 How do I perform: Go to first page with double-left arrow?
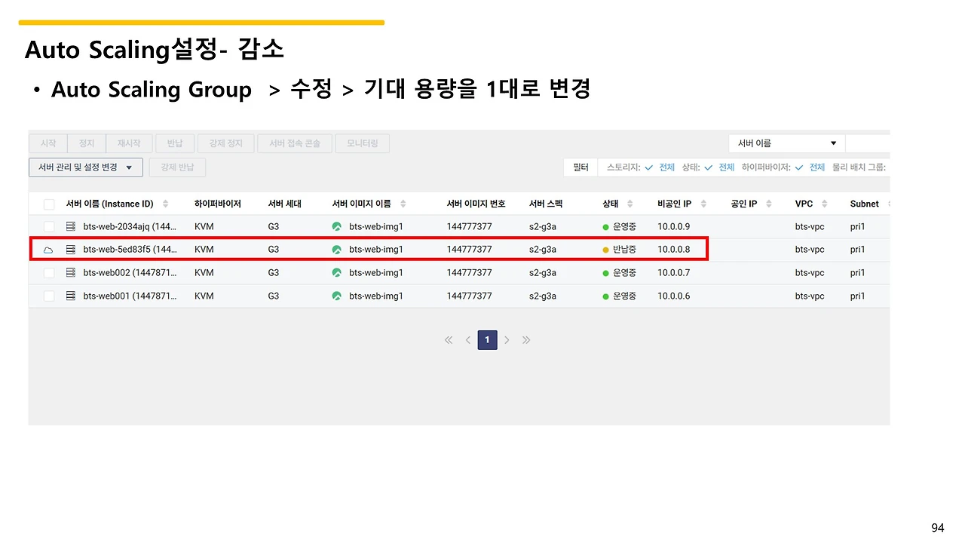[449, 340]
